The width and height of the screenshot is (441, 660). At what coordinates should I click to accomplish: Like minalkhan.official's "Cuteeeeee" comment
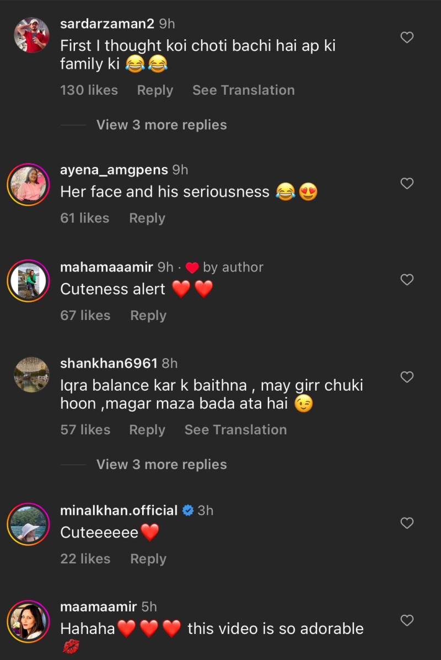coord(407,523)
